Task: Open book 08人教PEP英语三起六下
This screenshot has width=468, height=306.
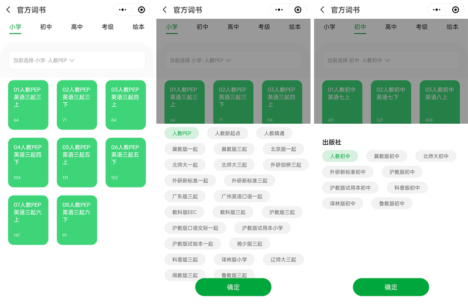Action: tap(77, 220)
